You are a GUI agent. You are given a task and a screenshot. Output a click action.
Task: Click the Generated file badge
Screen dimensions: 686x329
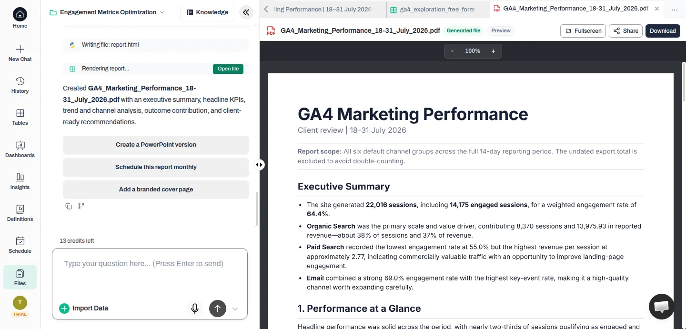tap(463, 31)
